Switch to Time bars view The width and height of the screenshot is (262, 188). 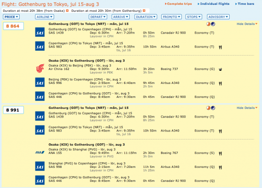(x=248, y=3)
